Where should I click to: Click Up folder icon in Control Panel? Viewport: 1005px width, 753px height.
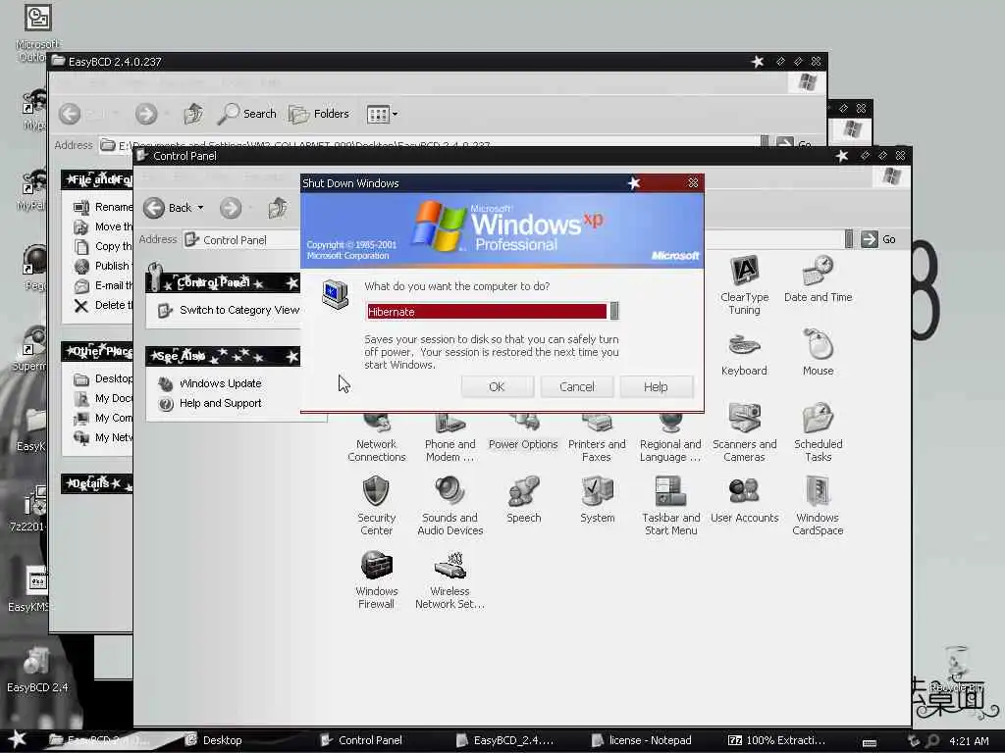(278, 208)
